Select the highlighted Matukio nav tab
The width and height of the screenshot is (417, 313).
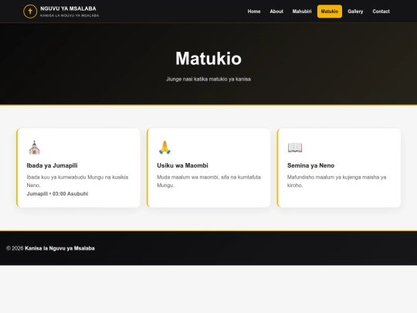coord(330,12)
